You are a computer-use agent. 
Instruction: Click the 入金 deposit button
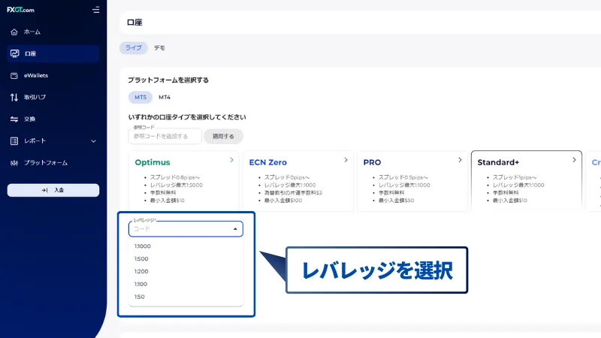pyautogui.click(x=53, y=190)
